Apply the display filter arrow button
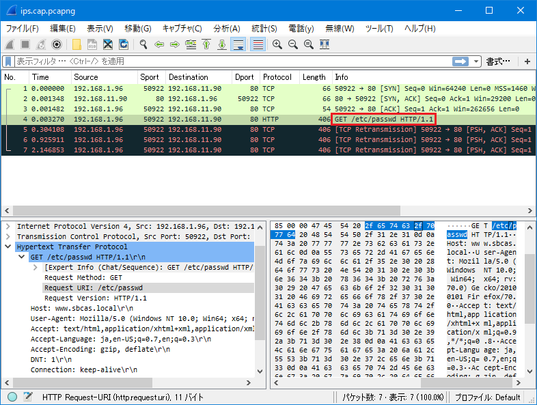Screen dimensions: 537x405 (x=460, y=61)
